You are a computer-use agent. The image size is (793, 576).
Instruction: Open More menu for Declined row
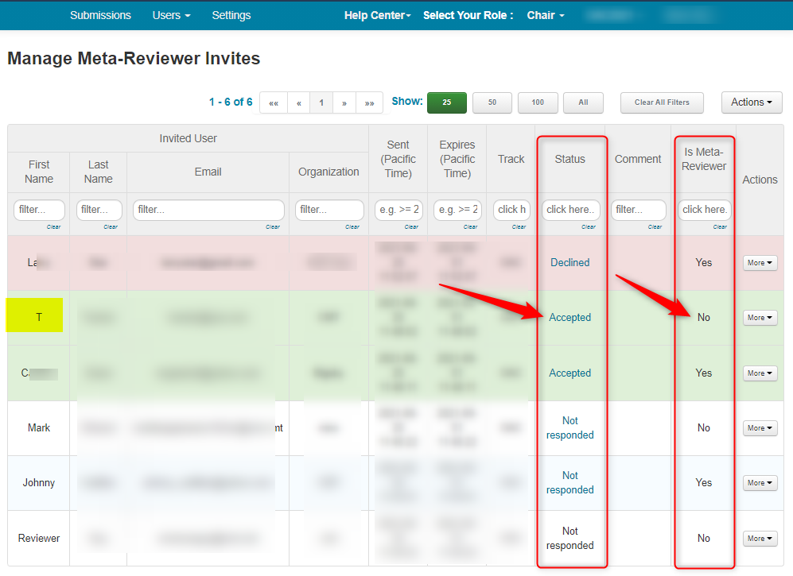click(760, 263)
